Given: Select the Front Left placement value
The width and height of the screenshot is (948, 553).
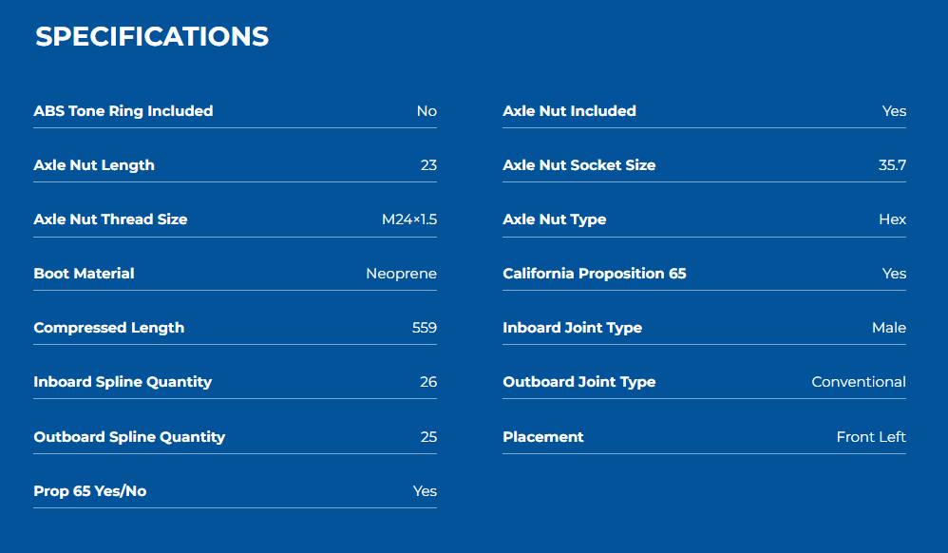Looking at the screenshot, I should tap(871, 437).
